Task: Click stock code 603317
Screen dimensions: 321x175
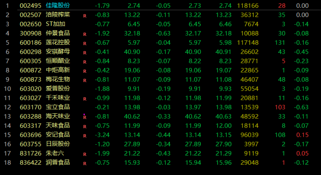Action: click(30, 126)
